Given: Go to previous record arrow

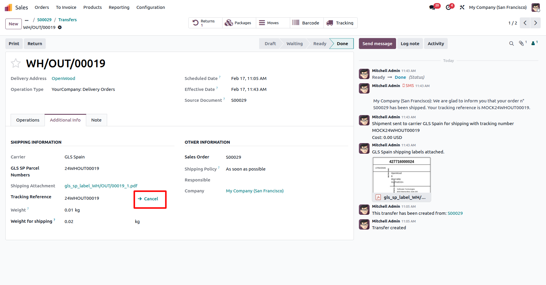Looking at the screenshot, I should pos(525,23).
